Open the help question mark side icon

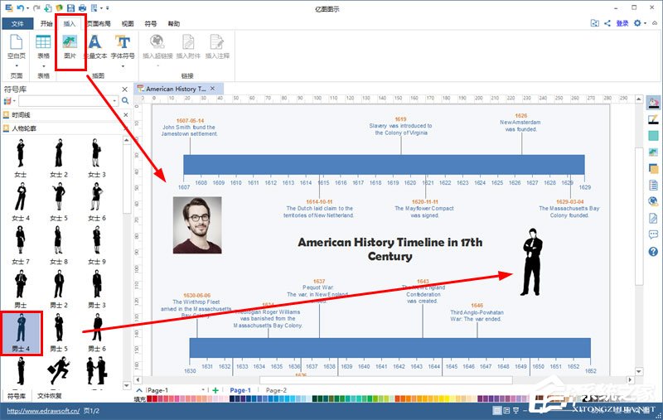653,251
